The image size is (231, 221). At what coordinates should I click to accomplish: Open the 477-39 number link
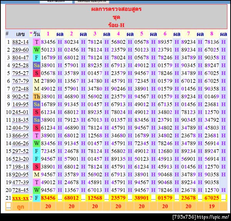pos(20,182)
